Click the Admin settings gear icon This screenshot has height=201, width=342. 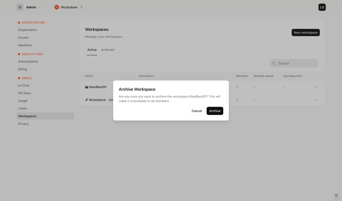click(x=20, y=7)
